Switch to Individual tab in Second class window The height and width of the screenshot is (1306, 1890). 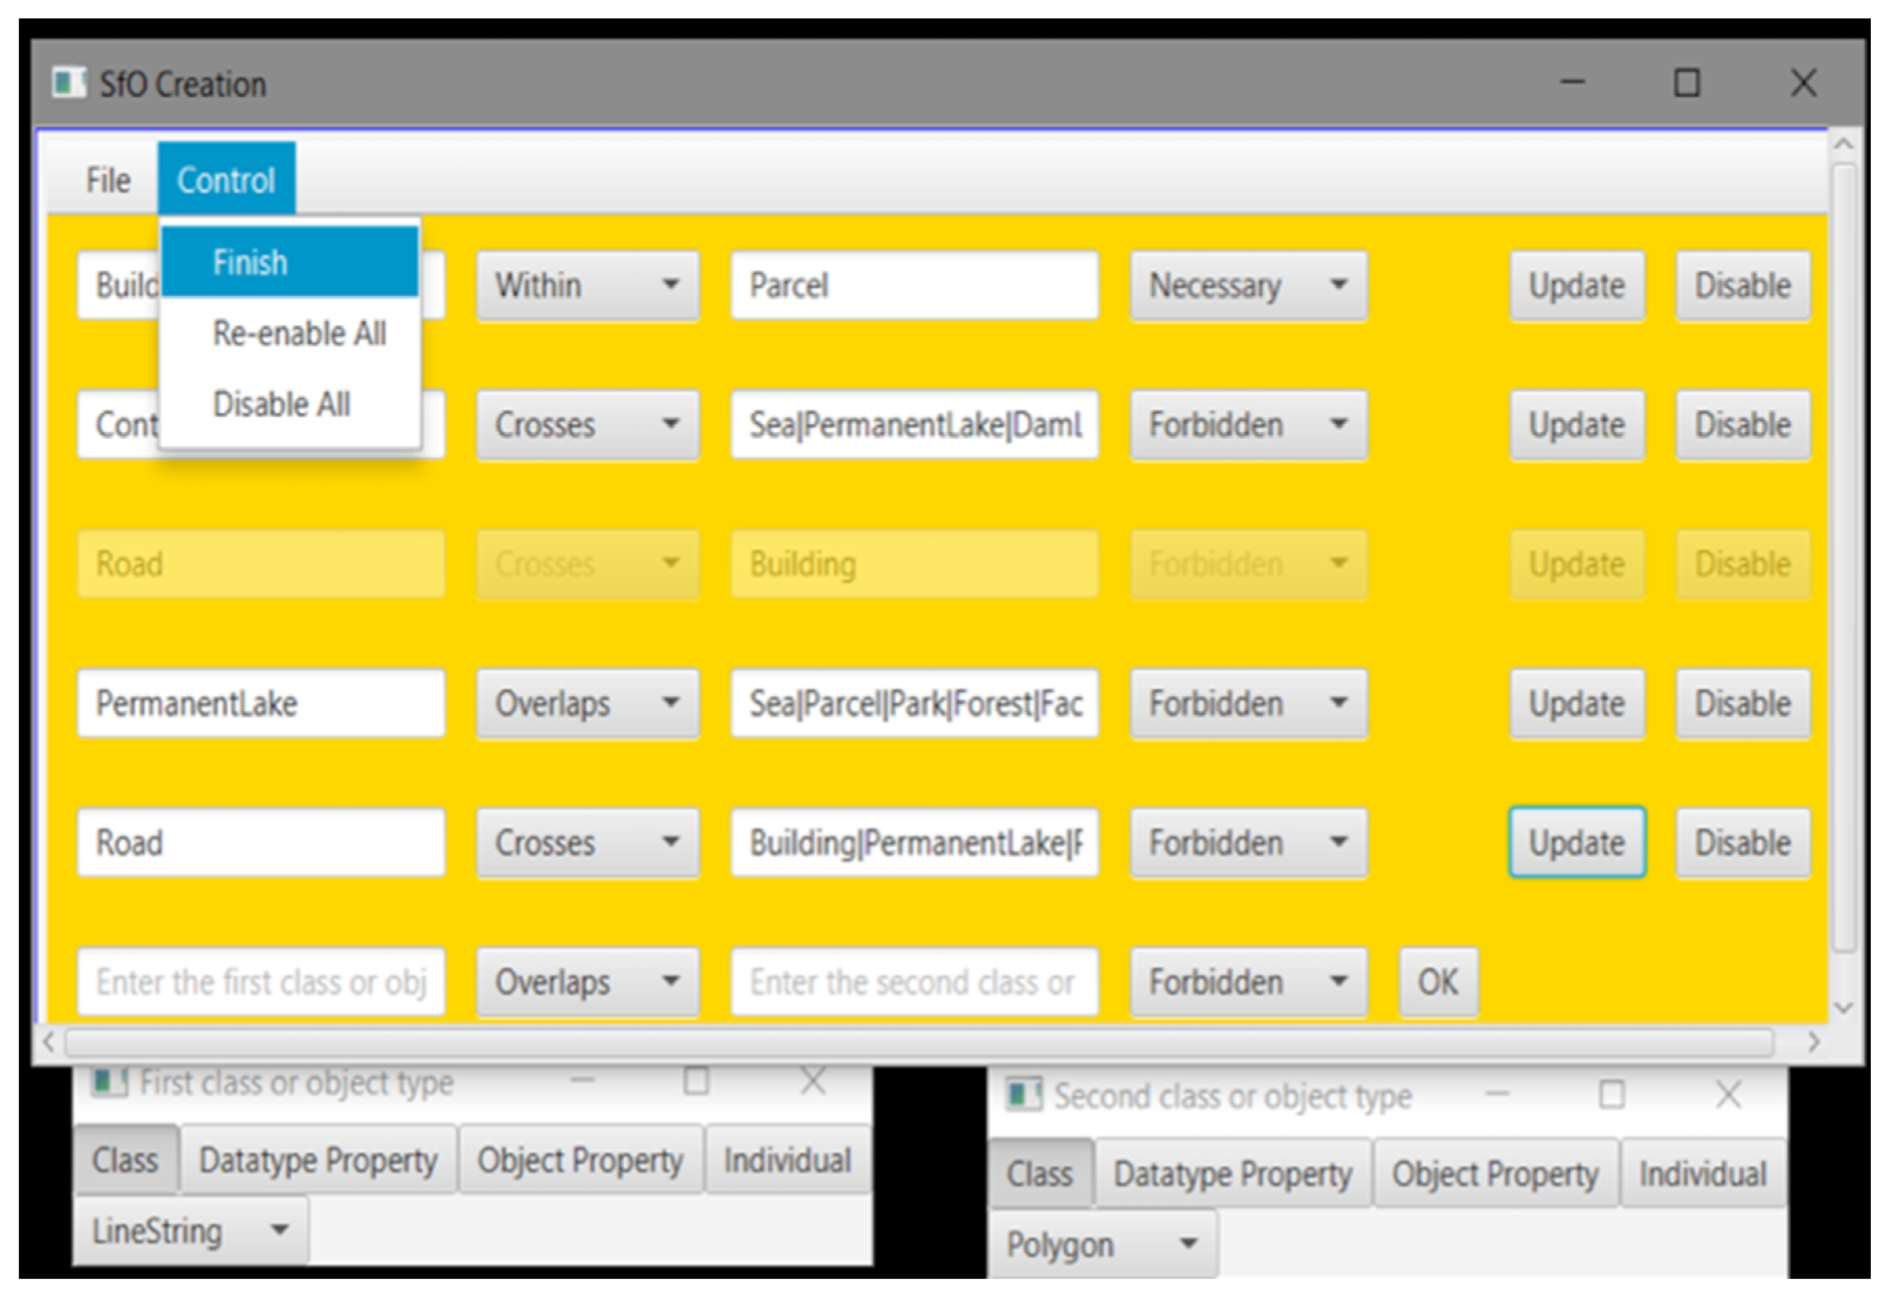tap(1702, 1173)
